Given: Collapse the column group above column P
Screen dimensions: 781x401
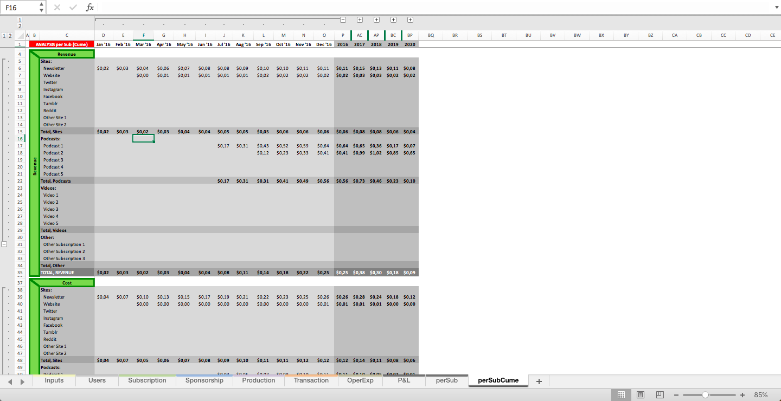Looking at the screenshot, I should pyautogui.click(x=343, y=20).
